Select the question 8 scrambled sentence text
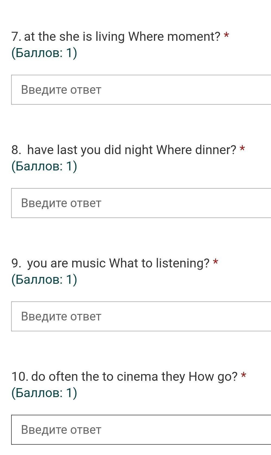 pos(124,150)
